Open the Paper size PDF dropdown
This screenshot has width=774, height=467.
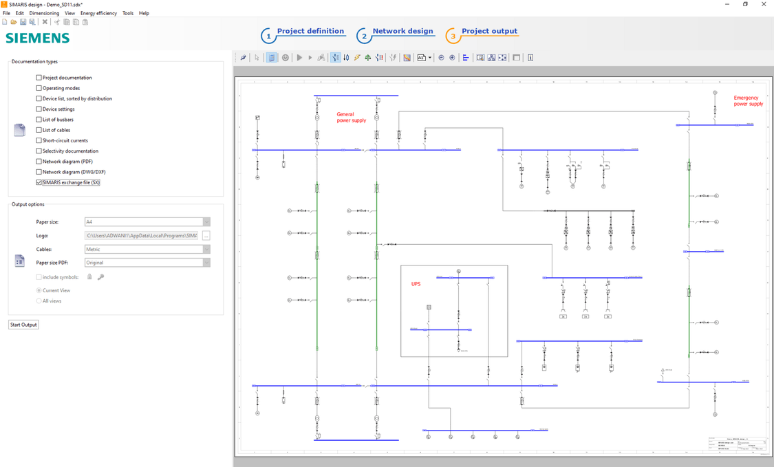click(x=206, y=262)
